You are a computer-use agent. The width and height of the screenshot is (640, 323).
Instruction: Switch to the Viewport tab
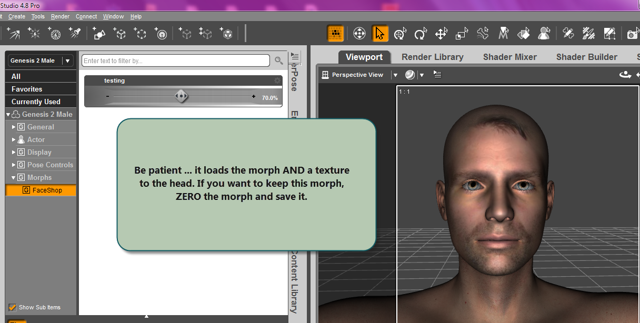coord(364,57)
